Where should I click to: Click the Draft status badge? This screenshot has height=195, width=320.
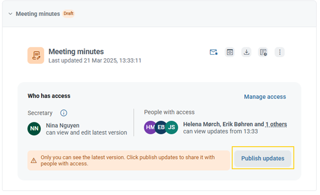pos(68,13)
